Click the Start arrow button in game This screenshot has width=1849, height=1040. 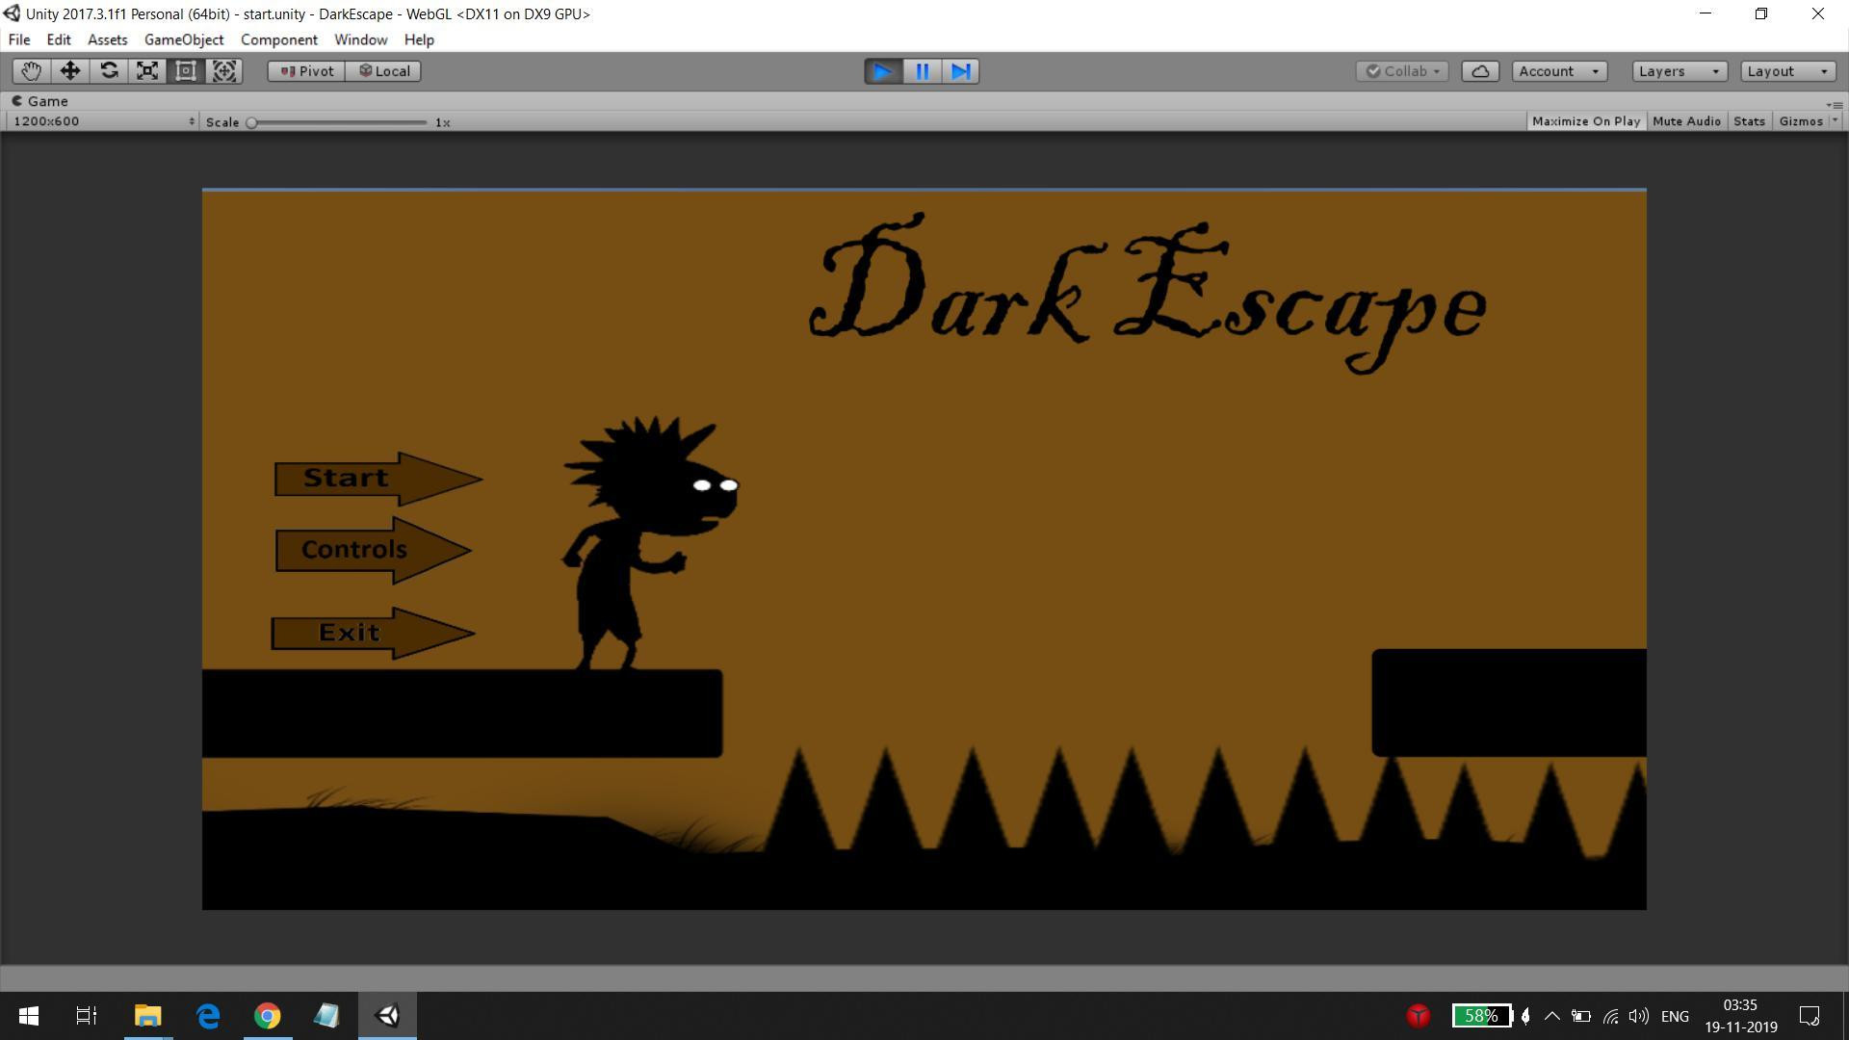click(x=377, y=479)
